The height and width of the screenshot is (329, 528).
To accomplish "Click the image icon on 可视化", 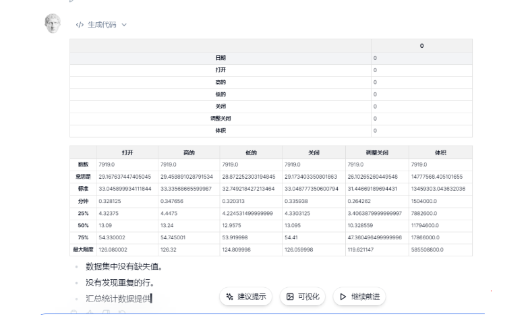I will coord(290,297).
